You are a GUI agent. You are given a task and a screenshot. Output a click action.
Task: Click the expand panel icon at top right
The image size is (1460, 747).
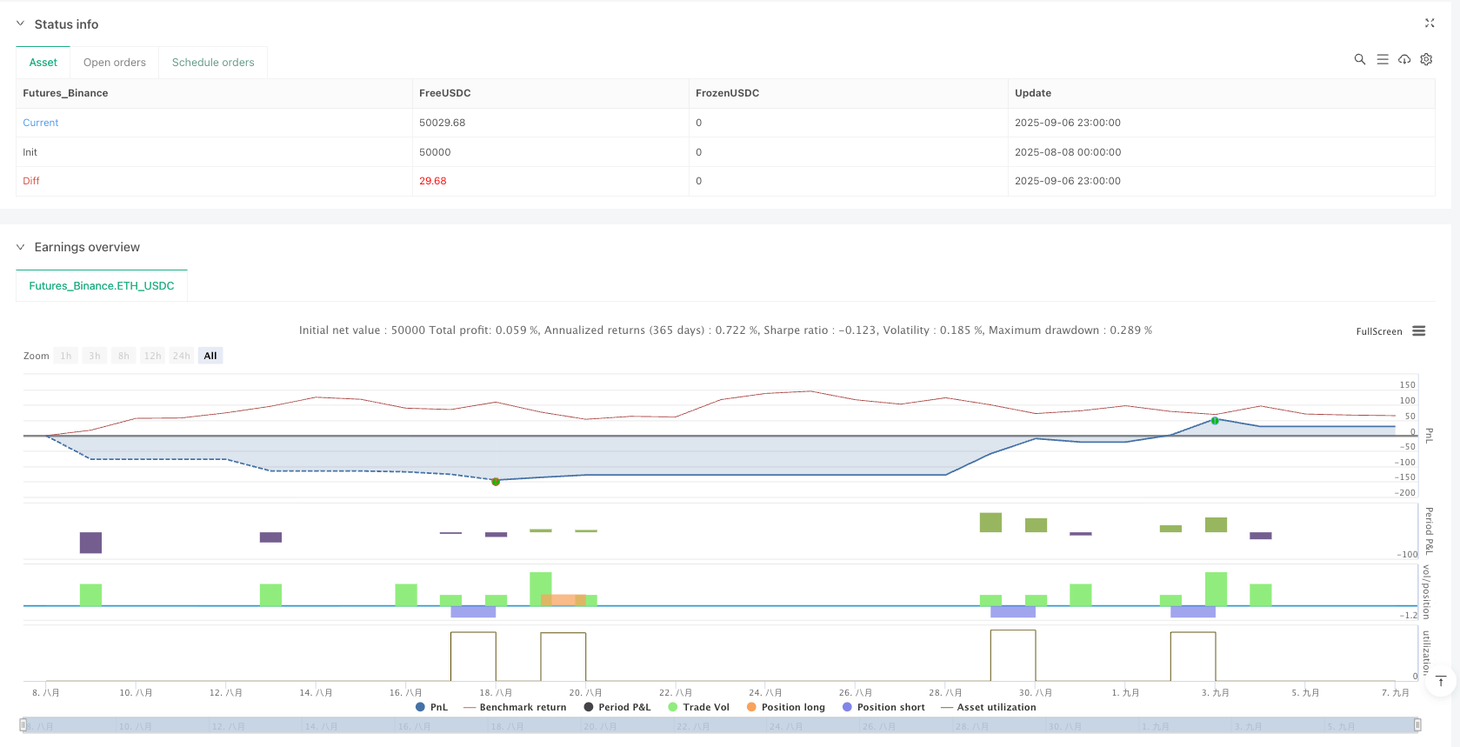point(1430,23)
